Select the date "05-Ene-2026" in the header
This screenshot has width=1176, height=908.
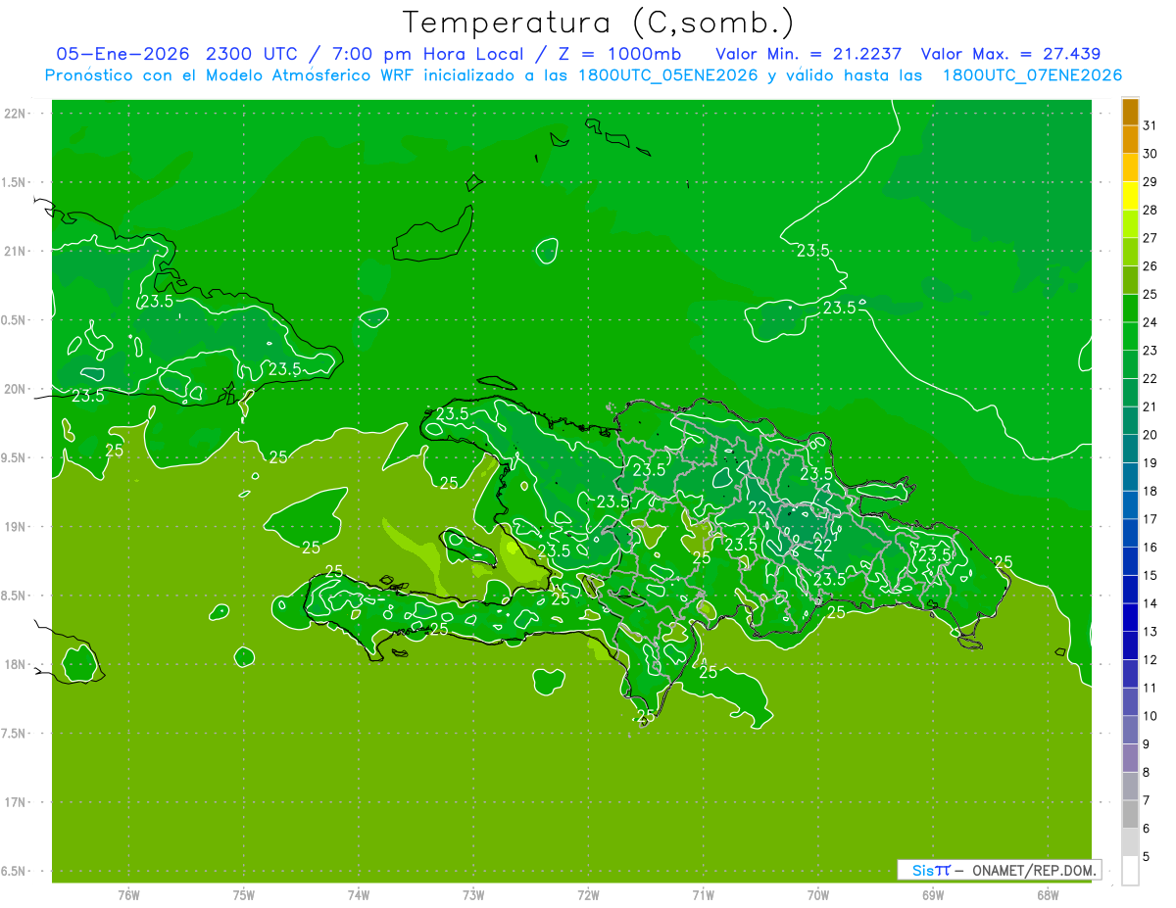pos(123,54)
